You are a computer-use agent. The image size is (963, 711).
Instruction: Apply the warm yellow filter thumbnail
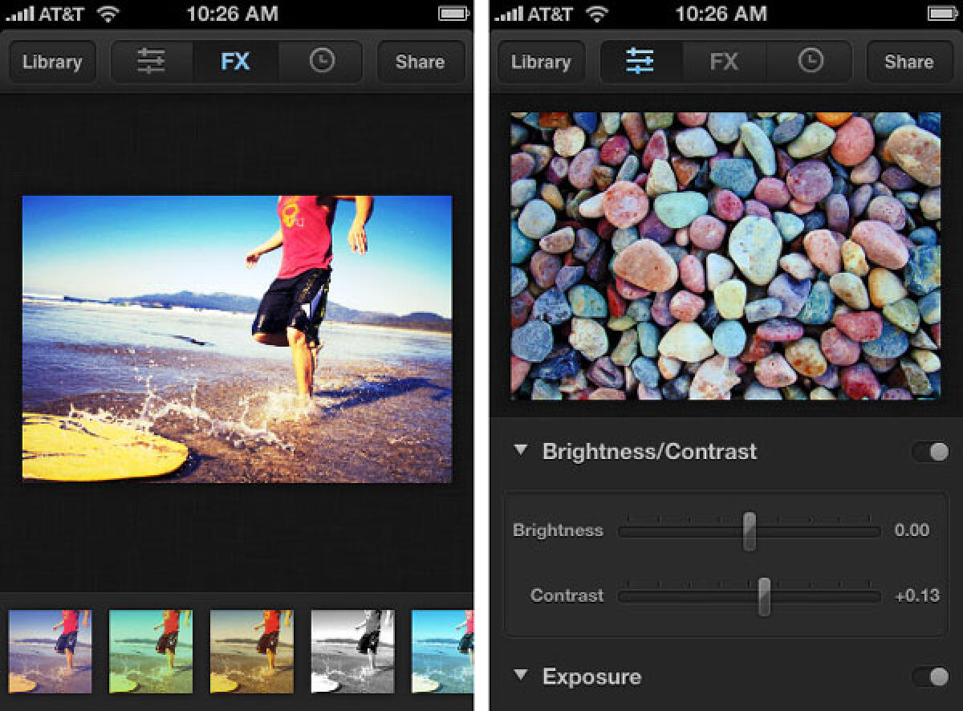coord(252,651)
